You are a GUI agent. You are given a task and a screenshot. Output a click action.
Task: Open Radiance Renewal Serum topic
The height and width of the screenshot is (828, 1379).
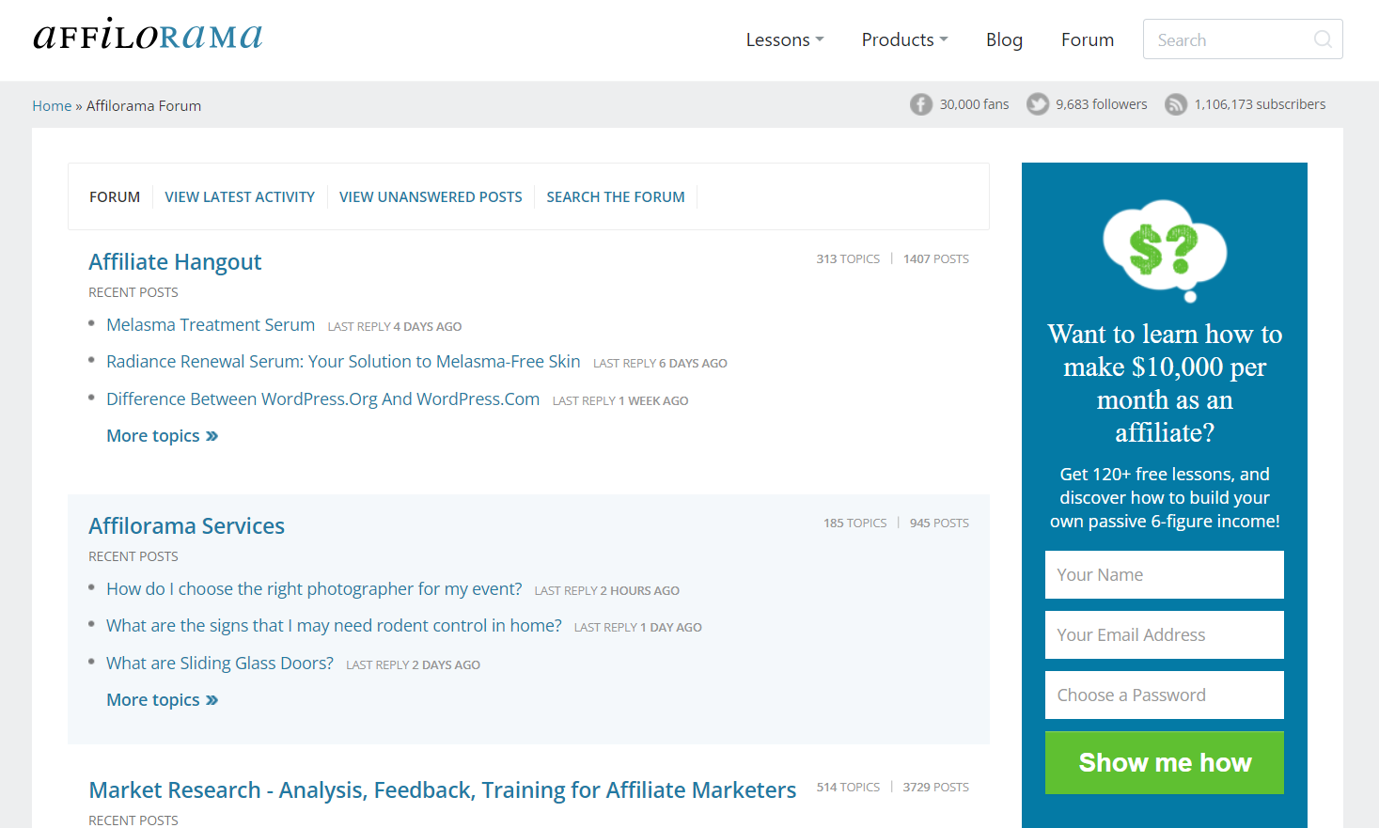[x=343, y=362]
